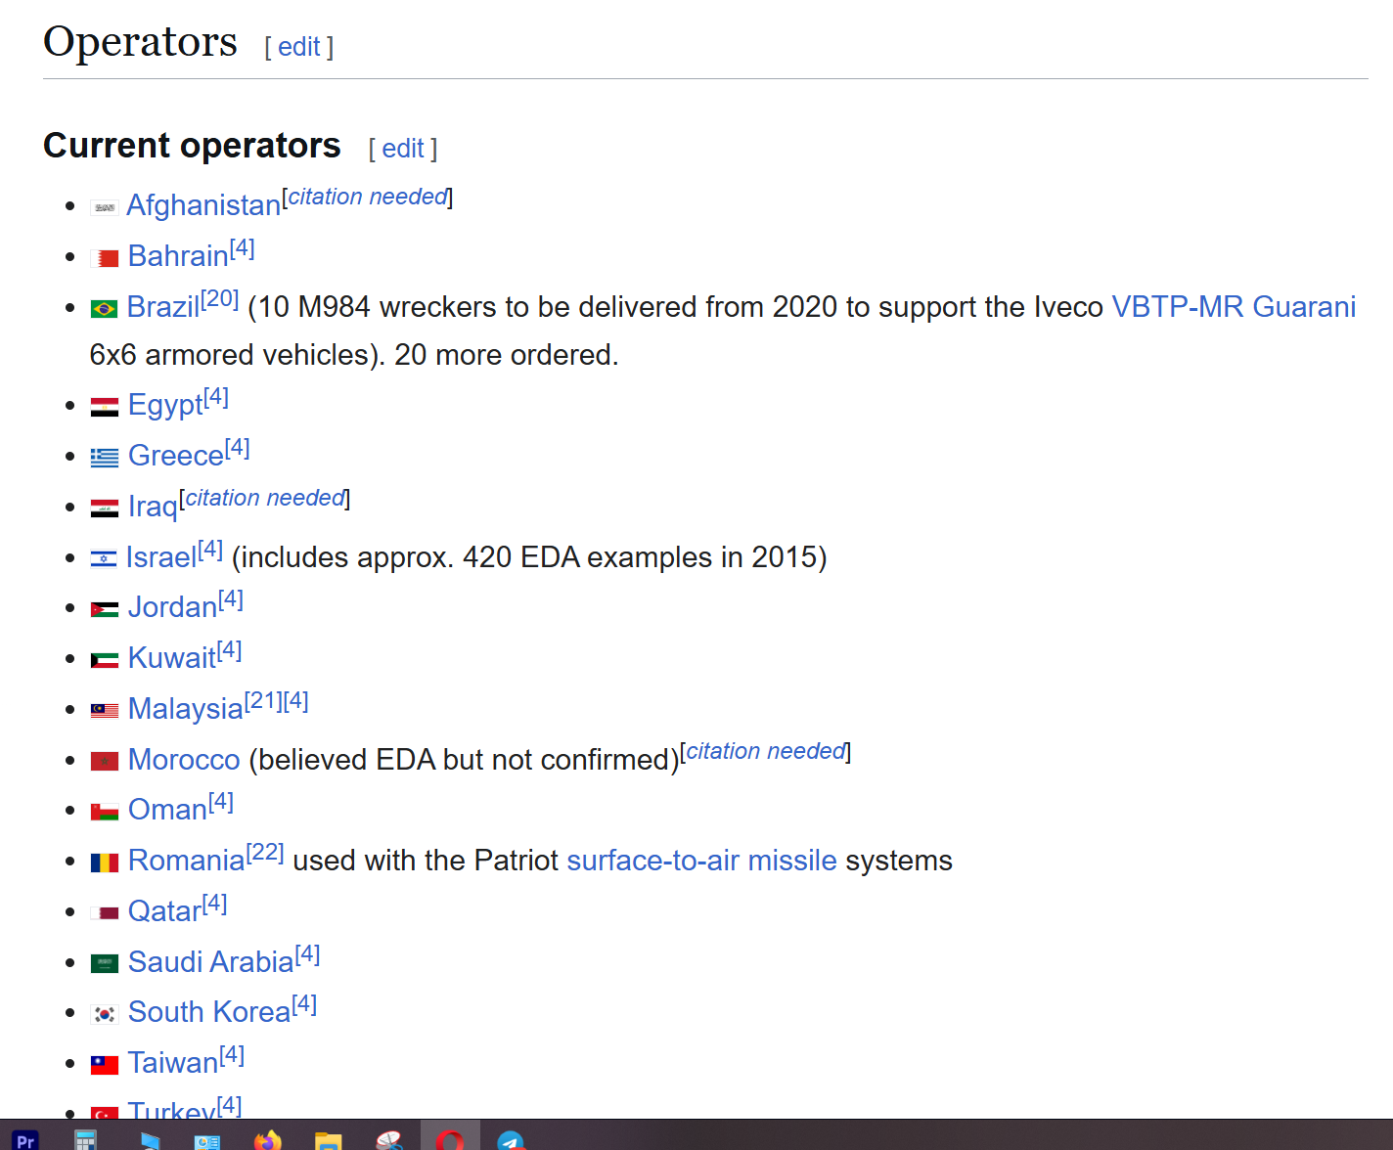Open the Oman article link
Screen dimensions: 1393x1150
(x=167, y=810)
